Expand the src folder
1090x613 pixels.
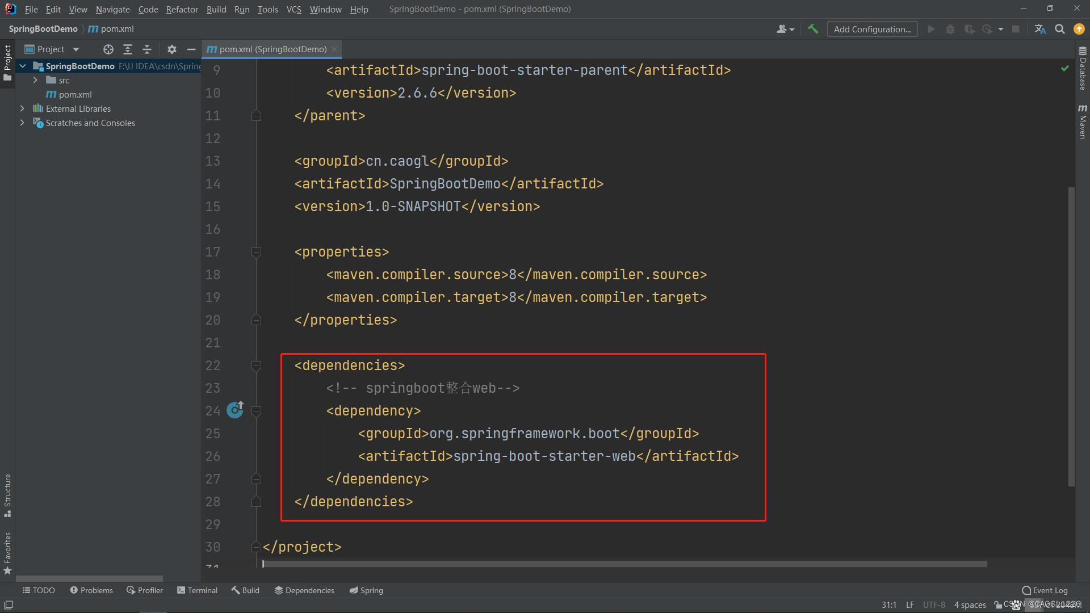(x=35, y=80)
